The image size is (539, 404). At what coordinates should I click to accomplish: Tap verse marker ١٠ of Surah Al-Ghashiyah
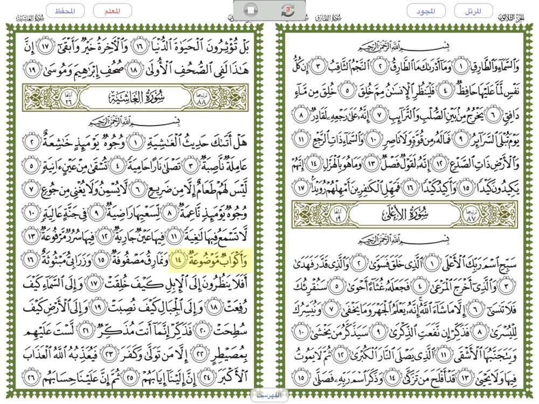(x=32, y=213)
